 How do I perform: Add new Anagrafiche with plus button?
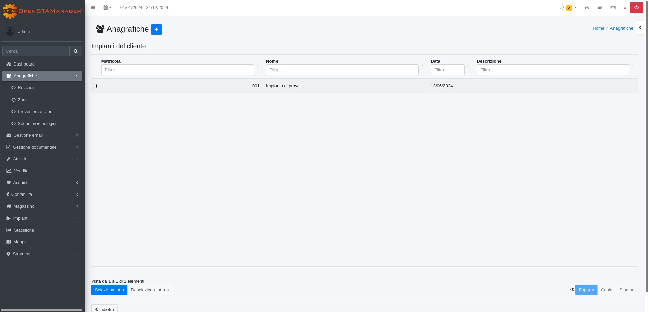[156, 29]
